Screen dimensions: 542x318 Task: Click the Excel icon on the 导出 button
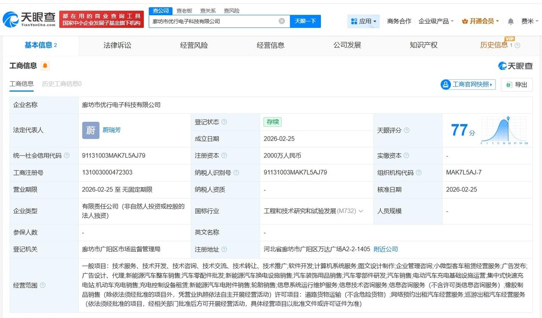[x=509, y=85]
